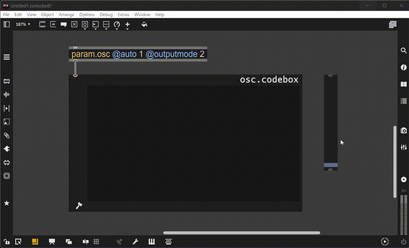
Task: Toggle the mute audio icon in bottom bar
Action: tap(86, 242)
